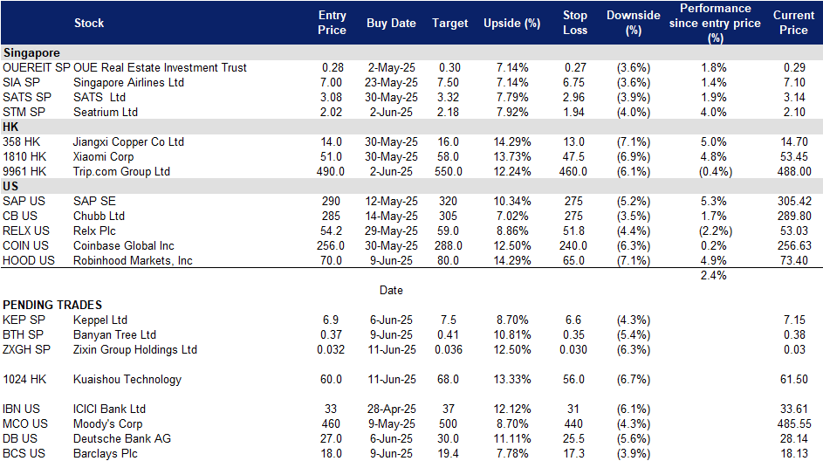This screenshot has height=461, width=823.
Task: Click the Upside (%) column header
Action: [511, 23]
